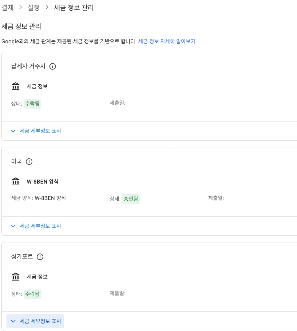Open the 세금 정보 자세히 알아보기 link

click(167, 41)
